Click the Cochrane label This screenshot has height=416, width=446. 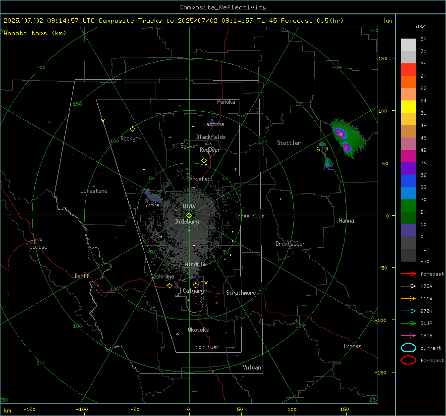pos(162,277)
